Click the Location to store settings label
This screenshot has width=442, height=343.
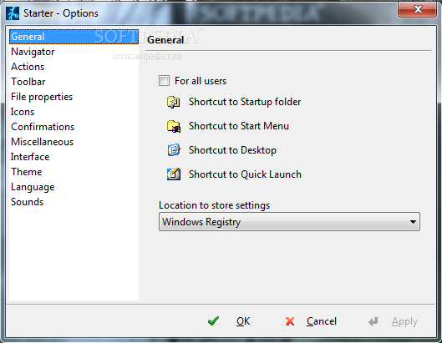pyautogui.click(x=214, y=205)
